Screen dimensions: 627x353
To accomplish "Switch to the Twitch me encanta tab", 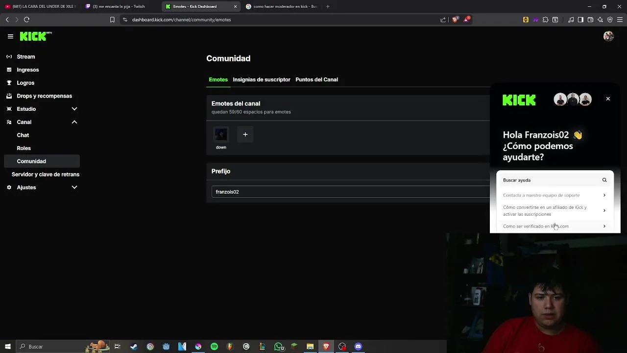I will coord(121,6).
